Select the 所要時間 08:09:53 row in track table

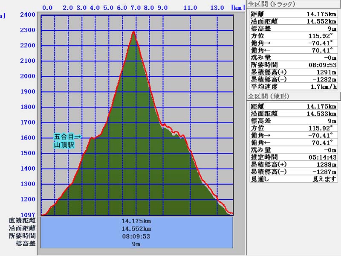point(293,65)
